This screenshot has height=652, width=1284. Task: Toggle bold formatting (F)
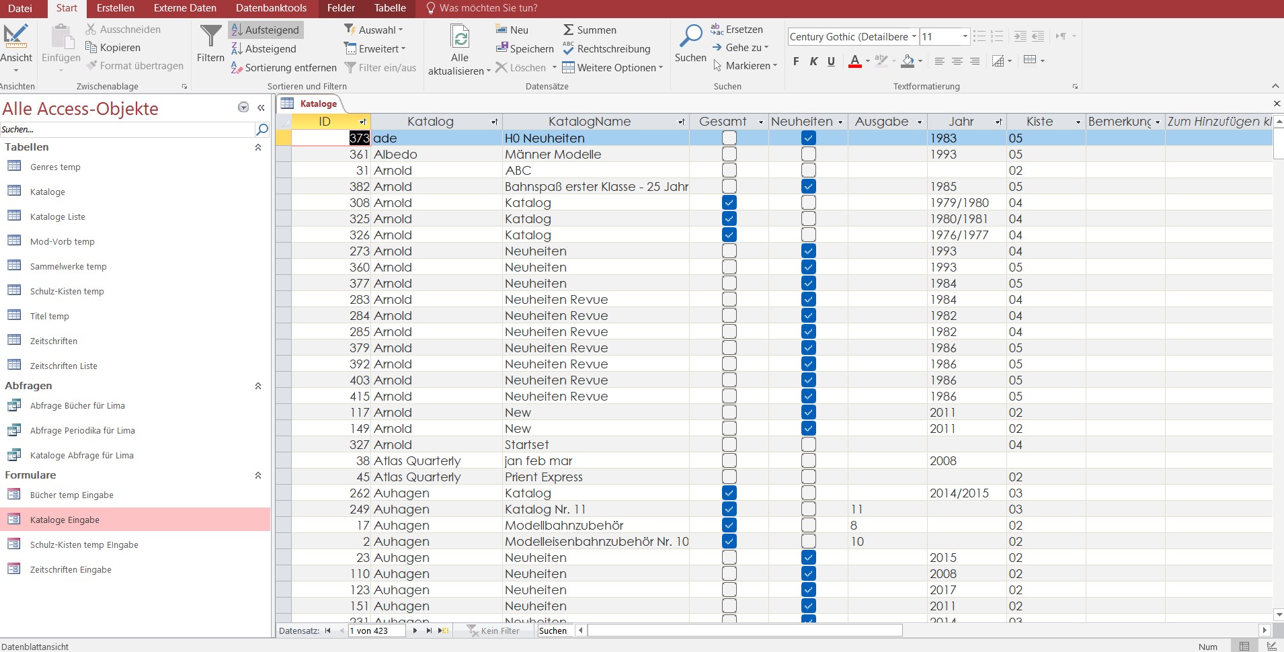click(796, 61)
